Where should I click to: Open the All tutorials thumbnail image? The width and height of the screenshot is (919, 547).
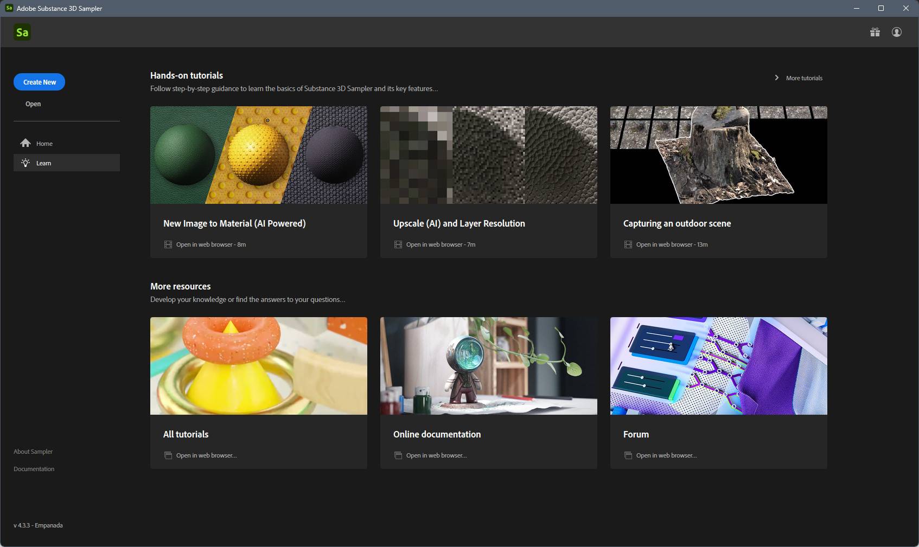[259, 366]
